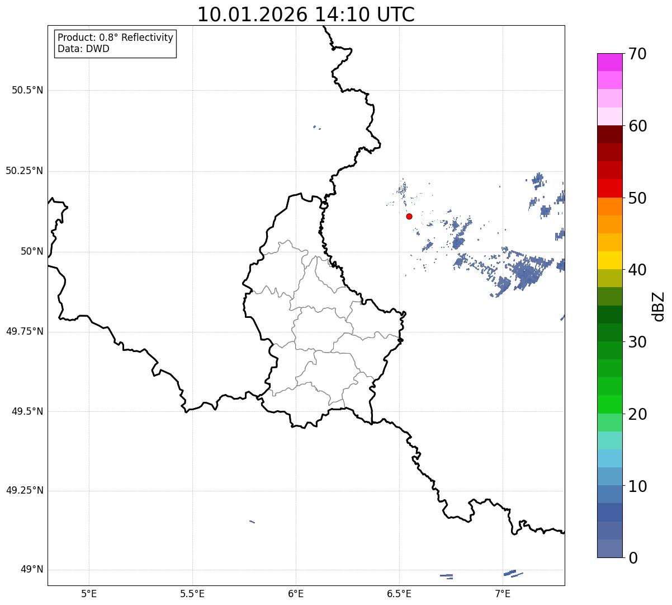Click the orange colorbar segment below 50
Image resolution: width=672 pixels, height=605 pixels.
click(x=609, y=207)
